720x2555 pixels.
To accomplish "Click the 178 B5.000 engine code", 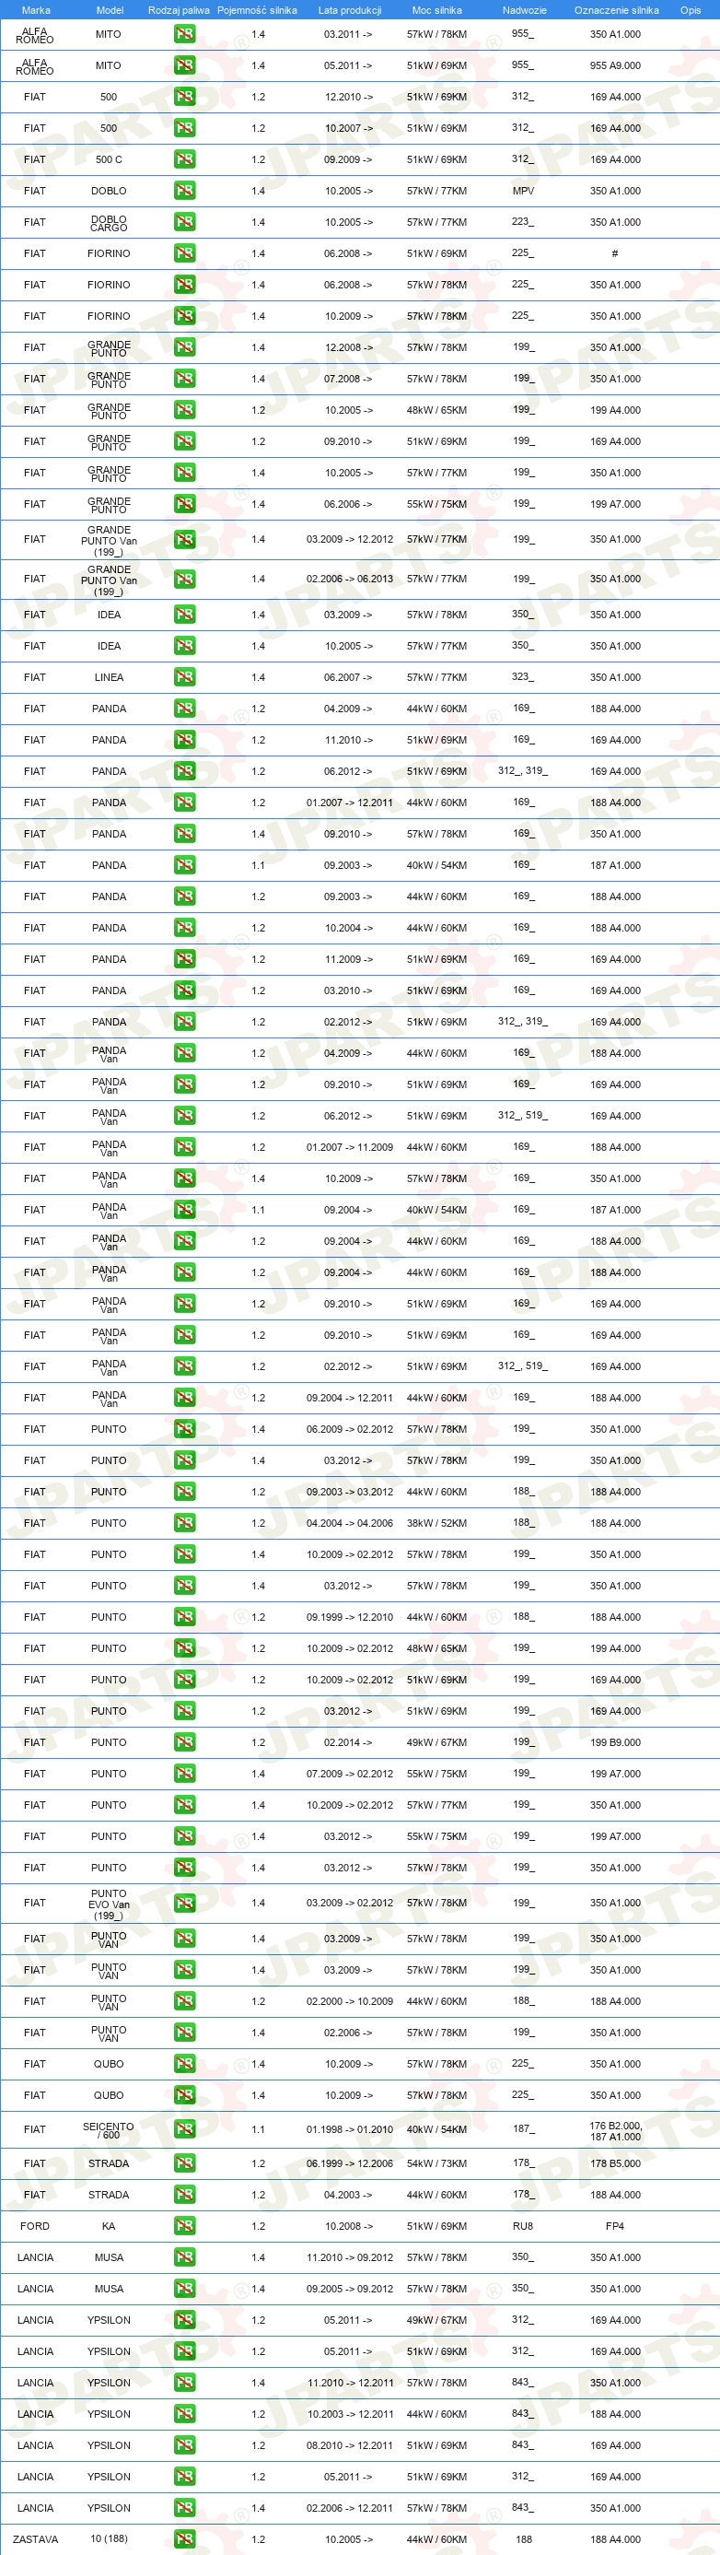I will click(615, 2163).
